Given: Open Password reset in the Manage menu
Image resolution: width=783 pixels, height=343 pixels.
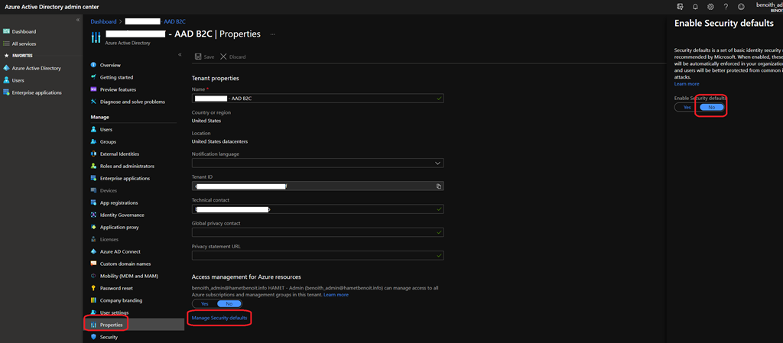Looking at the screenshot, I should coord(116,288).
